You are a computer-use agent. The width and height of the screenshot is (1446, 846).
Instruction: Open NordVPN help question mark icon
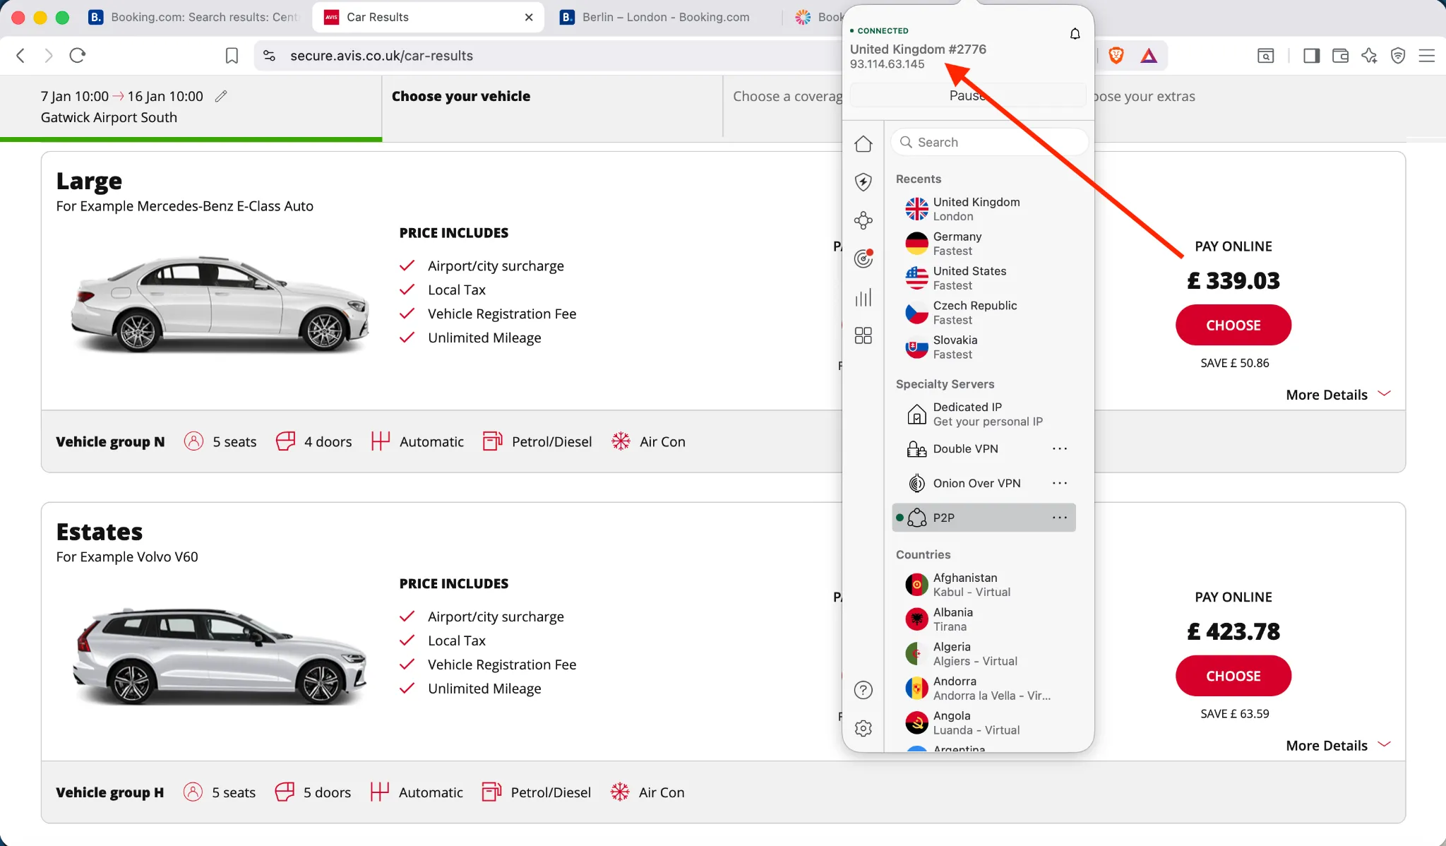[864, 689]
